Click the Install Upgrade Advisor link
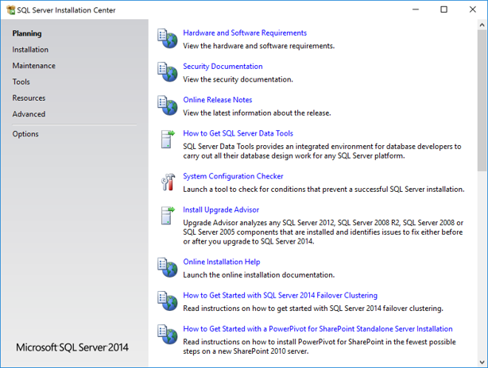This screenshot has width=488, height=368. pos(221,210)
